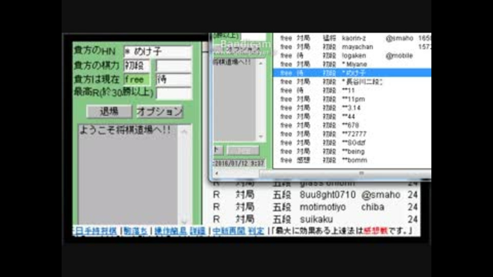Open the 駒落ち link

tap(135, 231)
